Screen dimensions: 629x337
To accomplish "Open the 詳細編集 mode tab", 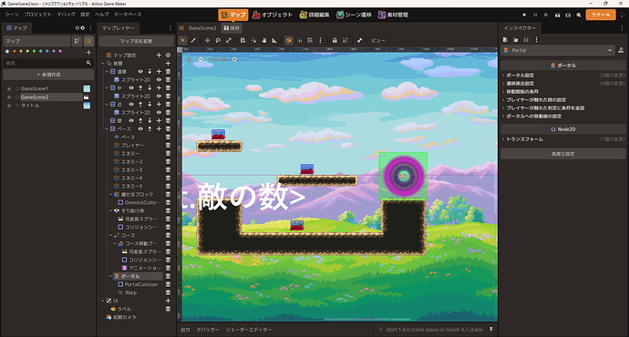I will [x=314, y=15].
